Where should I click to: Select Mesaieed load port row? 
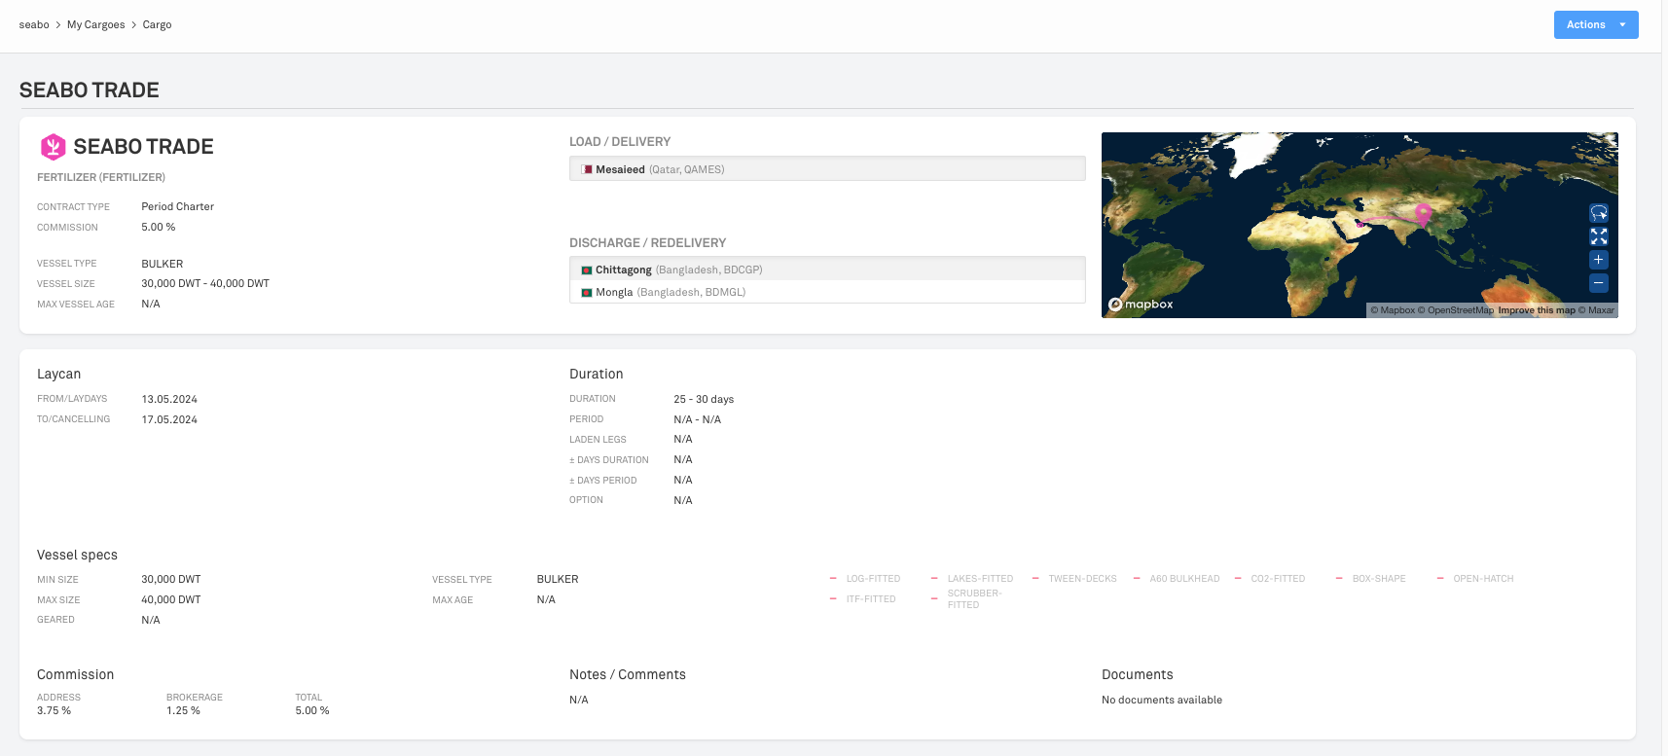(826, 169)
